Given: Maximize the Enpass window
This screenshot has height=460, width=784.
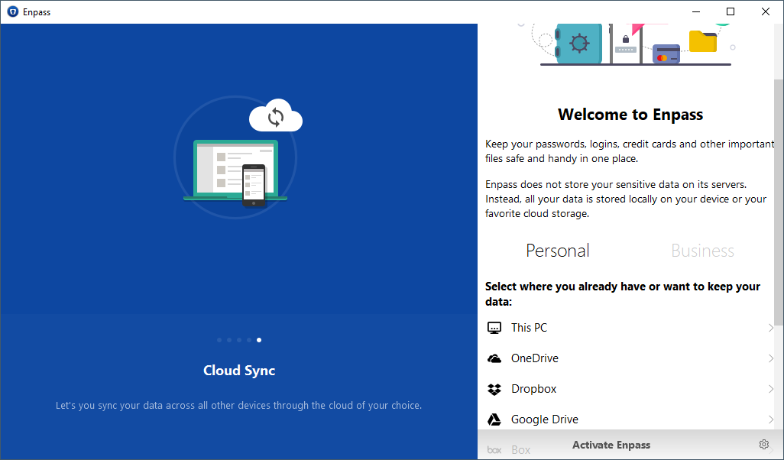Looking at the screenshot, I should 731,11.
